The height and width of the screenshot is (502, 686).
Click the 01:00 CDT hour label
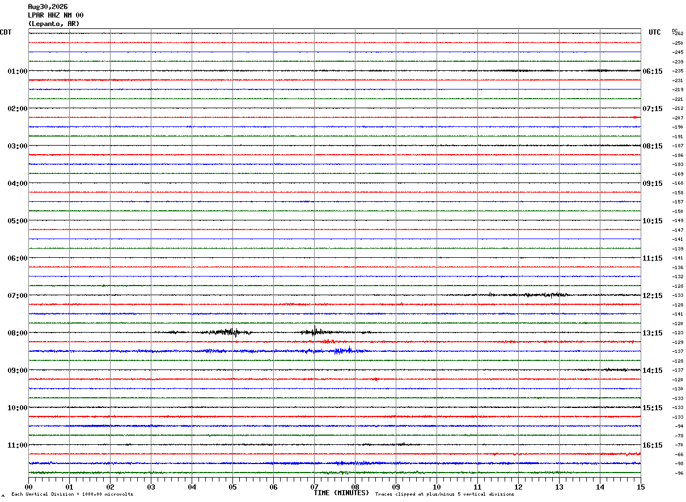coord(18,71)
